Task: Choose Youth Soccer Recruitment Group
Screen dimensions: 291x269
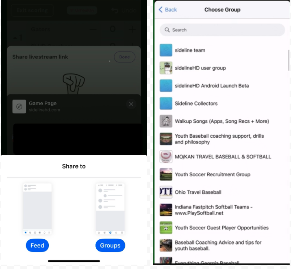Action: [212, 175]
